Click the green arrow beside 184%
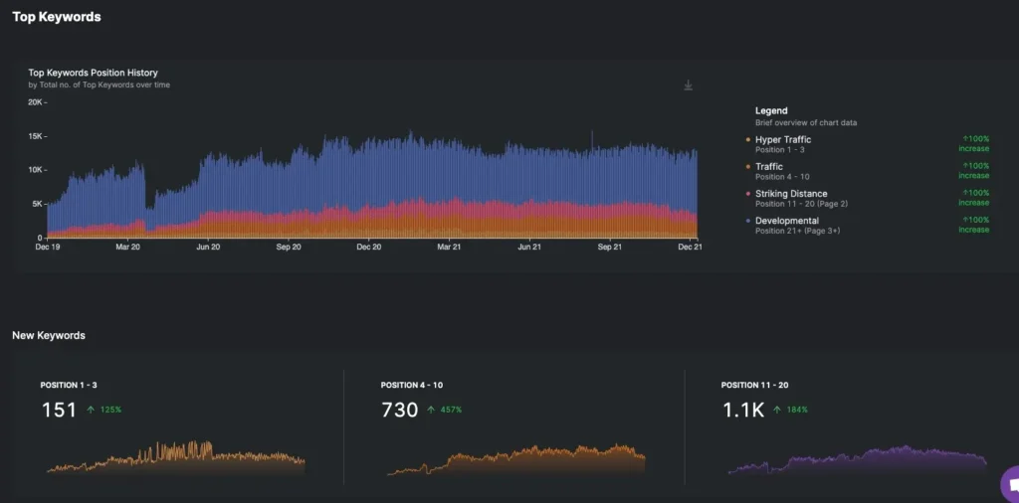This screenshot has width=1019, height=503. pyautogui.click(x=772, y=410)
